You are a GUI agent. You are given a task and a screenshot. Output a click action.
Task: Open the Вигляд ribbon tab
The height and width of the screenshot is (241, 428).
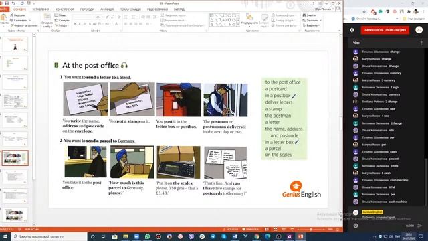(x=179, y=9)
